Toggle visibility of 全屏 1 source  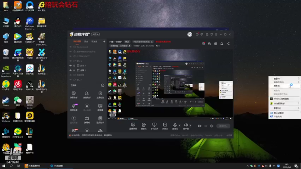click(x=70, y=70)
